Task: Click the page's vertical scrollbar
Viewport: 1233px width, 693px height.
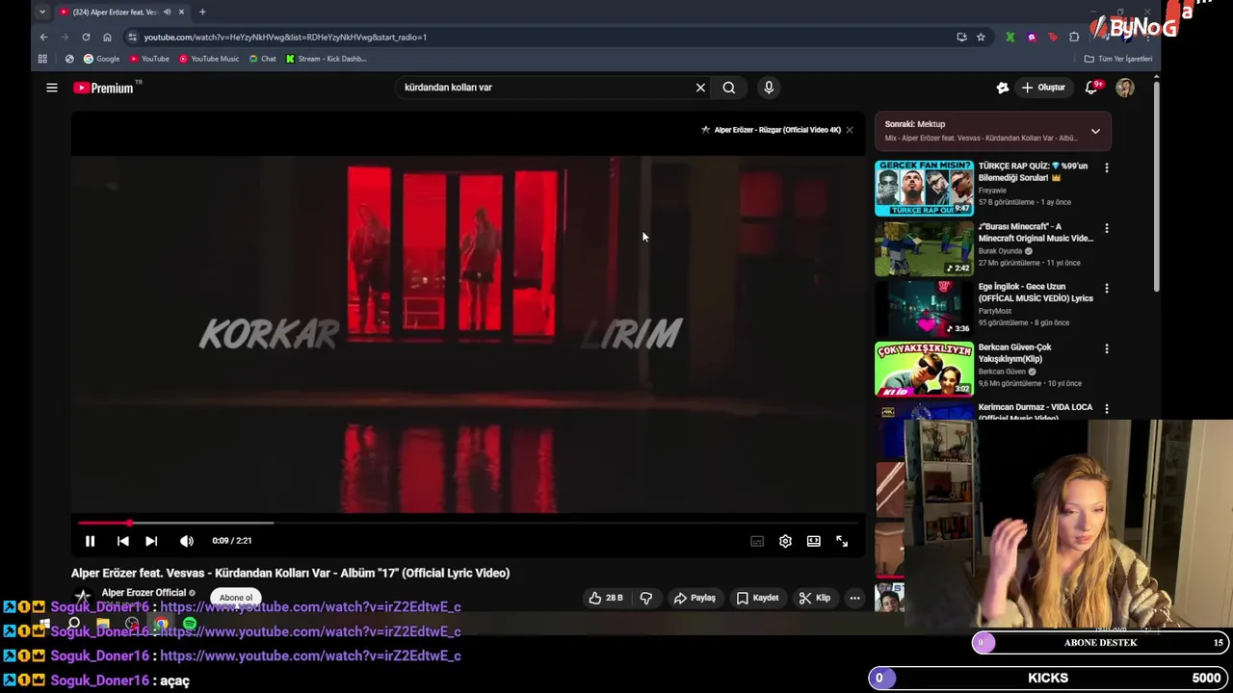Action: click(x=1156, y=188)
